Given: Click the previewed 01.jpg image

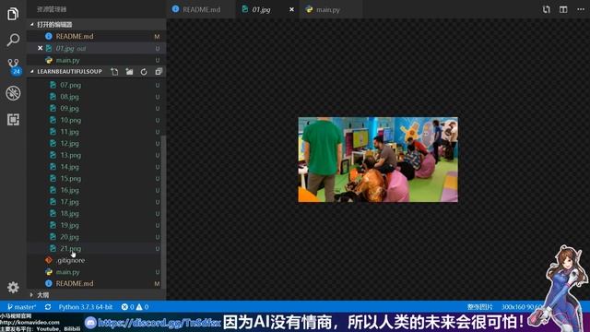Looking at the screenshot, I should (378, 160).
